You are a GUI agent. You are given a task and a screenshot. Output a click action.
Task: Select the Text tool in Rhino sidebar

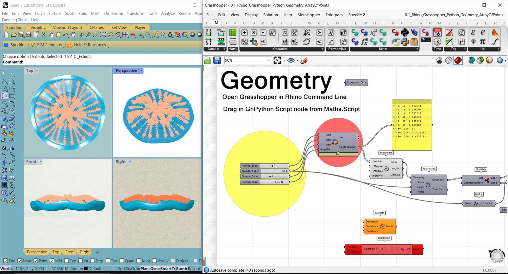pyautogui.click(x=4, y=163)
